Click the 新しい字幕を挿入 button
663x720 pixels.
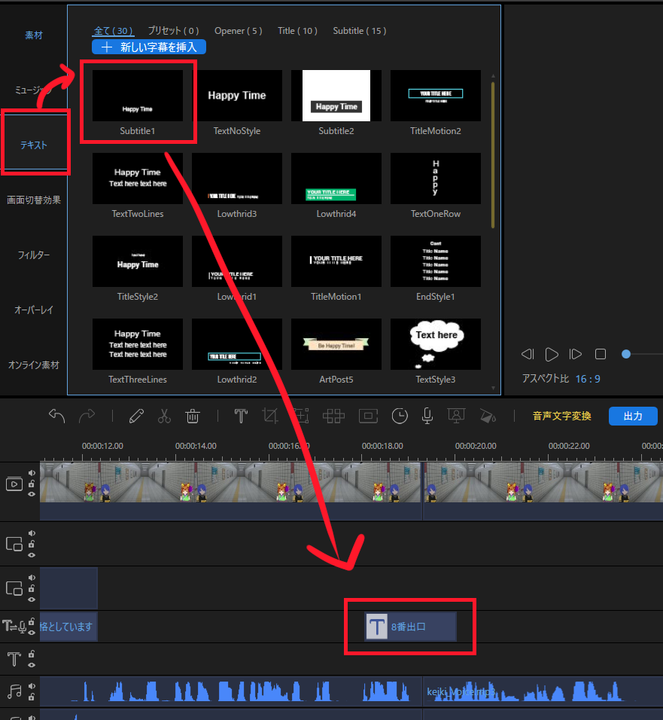149,47
